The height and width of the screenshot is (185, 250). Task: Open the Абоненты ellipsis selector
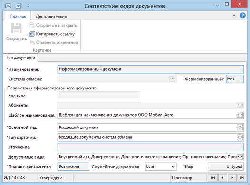(240, 105)
